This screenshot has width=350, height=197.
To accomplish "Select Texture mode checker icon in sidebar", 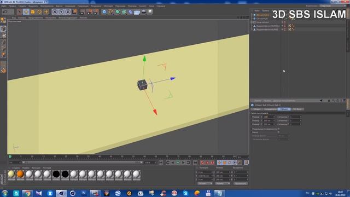I will point(3,36).
